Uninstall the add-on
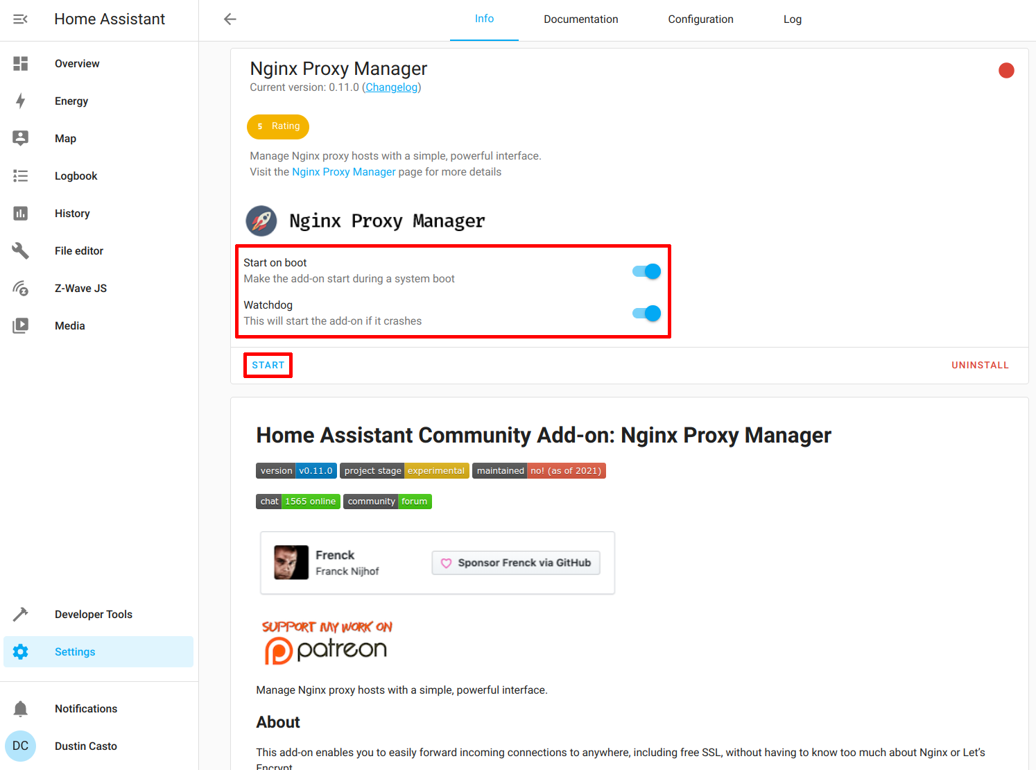 [980, 366]
